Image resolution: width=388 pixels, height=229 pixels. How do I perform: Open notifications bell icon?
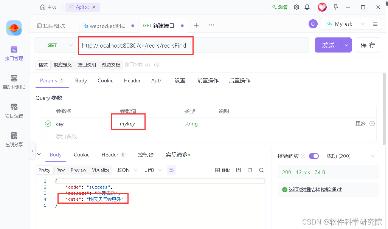tap(307, 7)
